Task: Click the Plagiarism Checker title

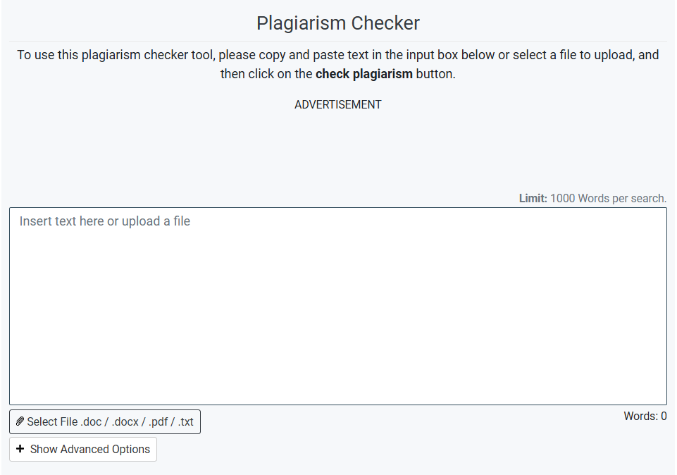Action: coord(337,22)
